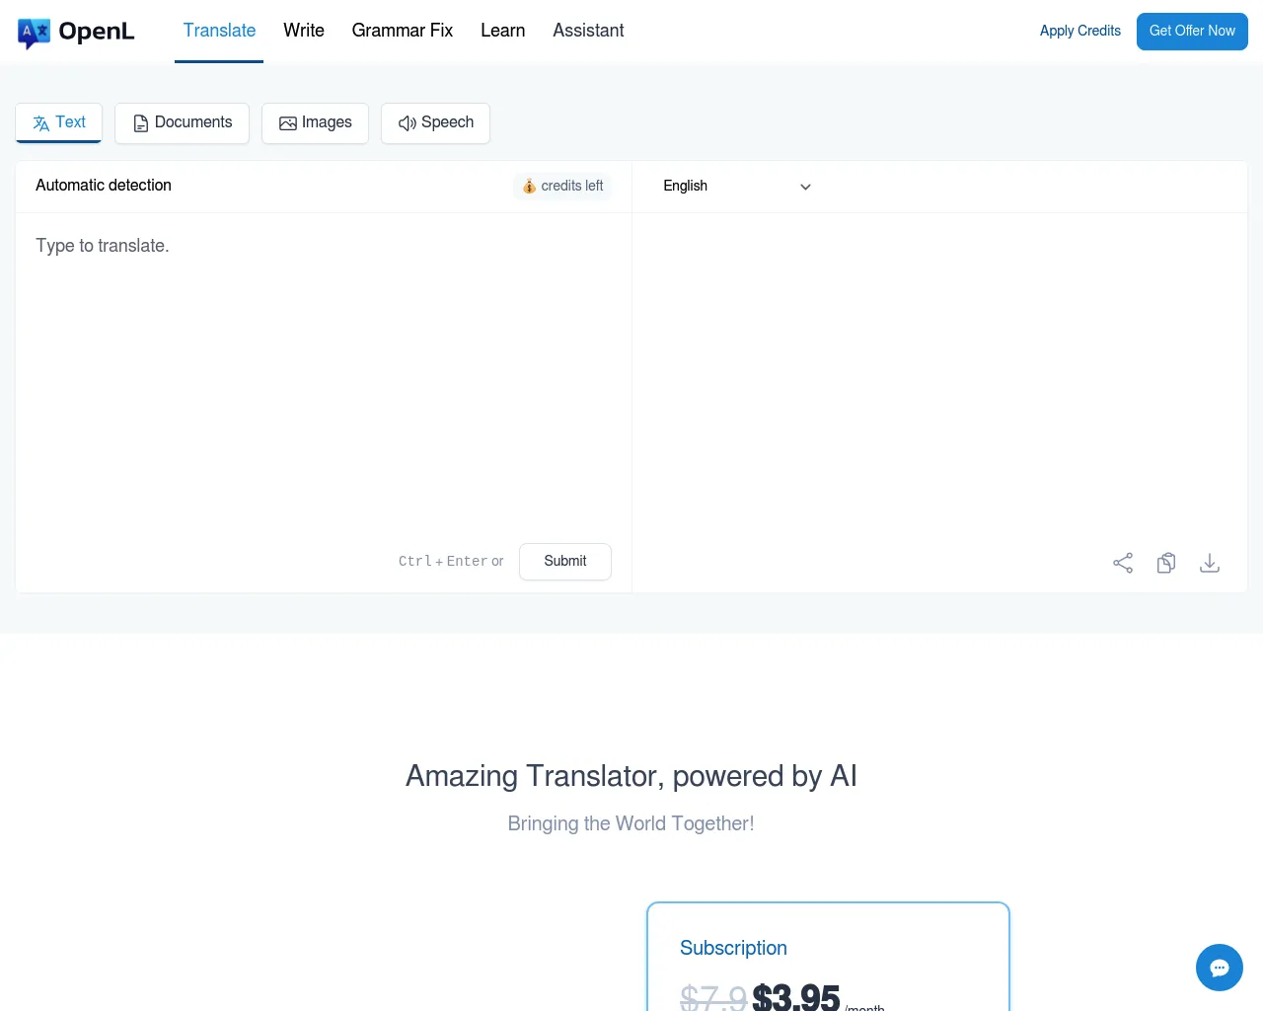Image resolution: width=1263 pixels, height=1011 pixels.
Task: Check remaining credits via credits left badge
Action: click(561, 186)
